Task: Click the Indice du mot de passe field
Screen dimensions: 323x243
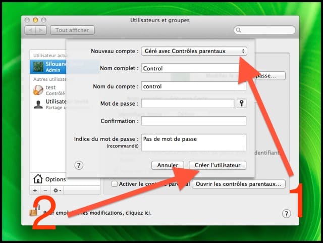Action: [193, 142]
